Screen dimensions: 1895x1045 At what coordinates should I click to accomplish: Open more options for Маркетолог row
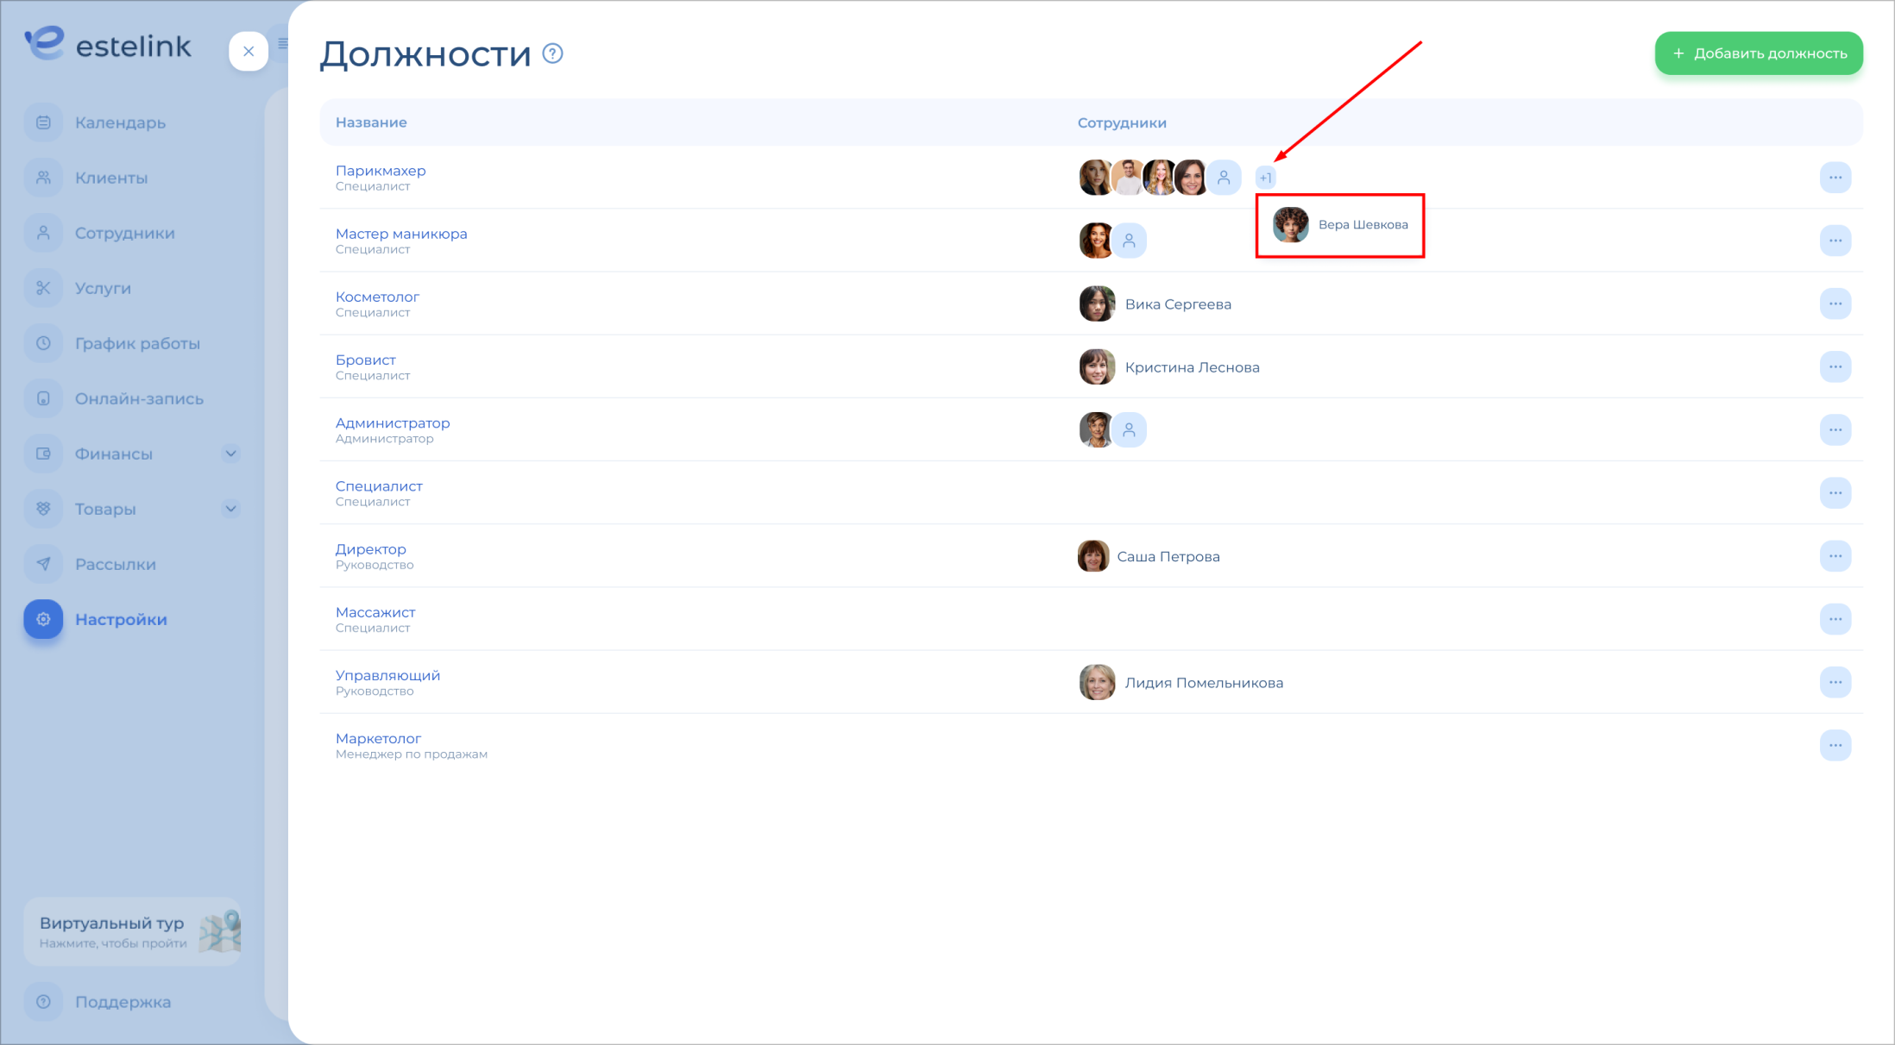pyautogui.click(x=1835, y=745)
